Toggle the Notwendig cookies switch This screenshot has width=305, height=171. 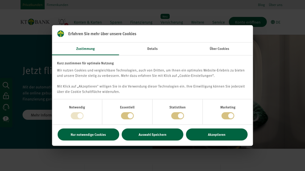[77, 116]
